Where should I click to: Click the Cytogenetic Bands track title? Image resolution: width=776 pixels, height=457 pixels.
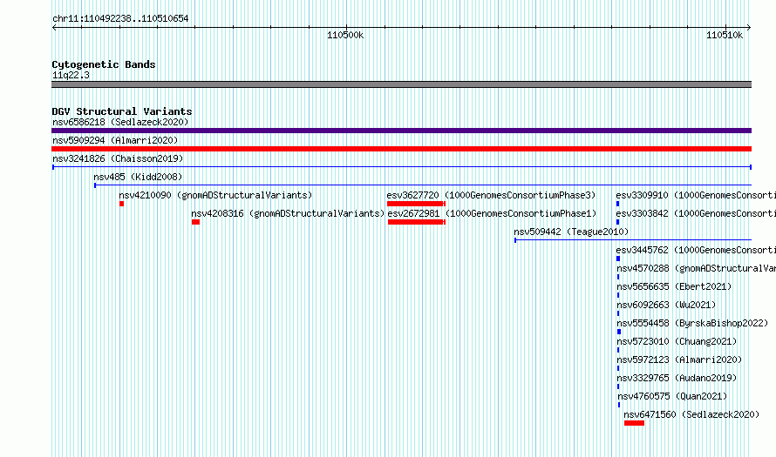[x=104, y=64]
